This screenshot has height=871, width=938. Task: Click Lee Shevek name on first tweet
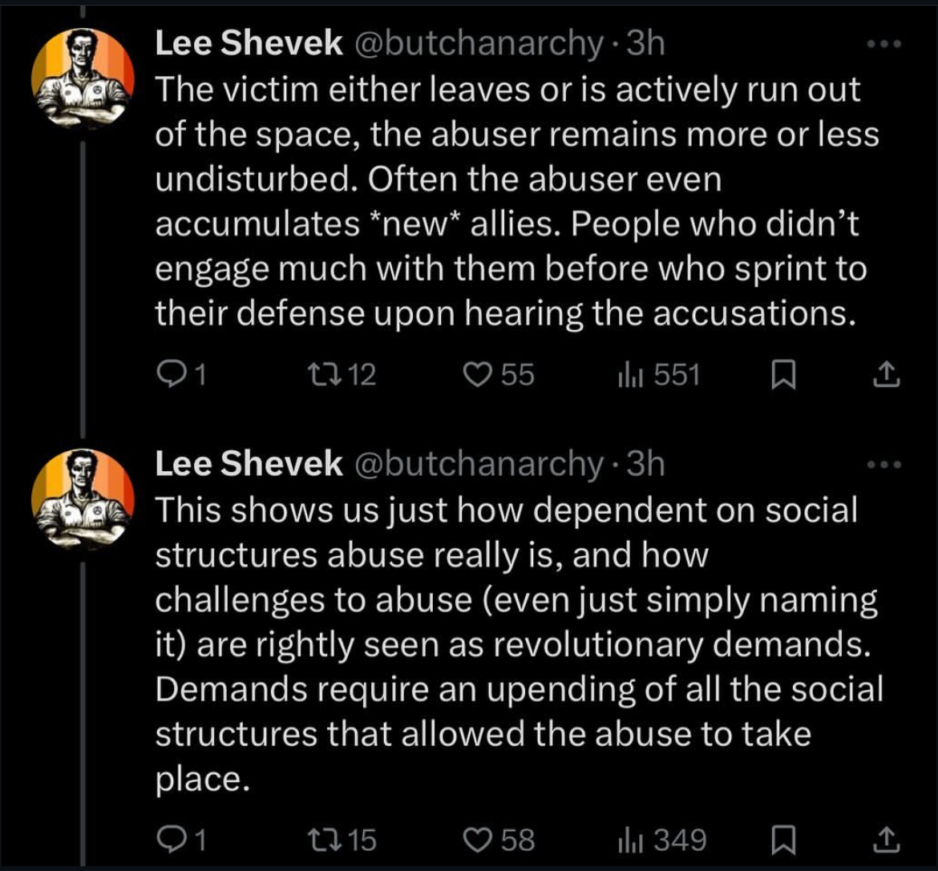pos(248,44)
